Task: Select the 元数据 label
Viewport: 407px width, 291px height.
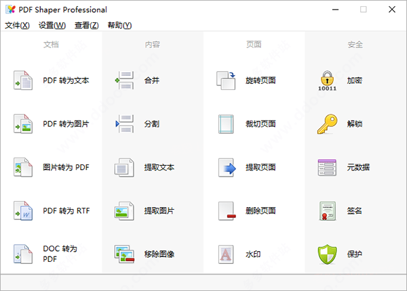Action: point(358,167)
